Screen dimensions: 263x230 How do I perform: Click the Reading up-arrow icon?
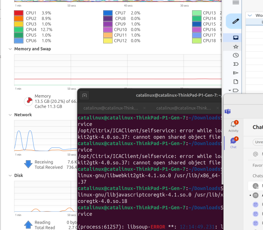click(x=28, y=225)
